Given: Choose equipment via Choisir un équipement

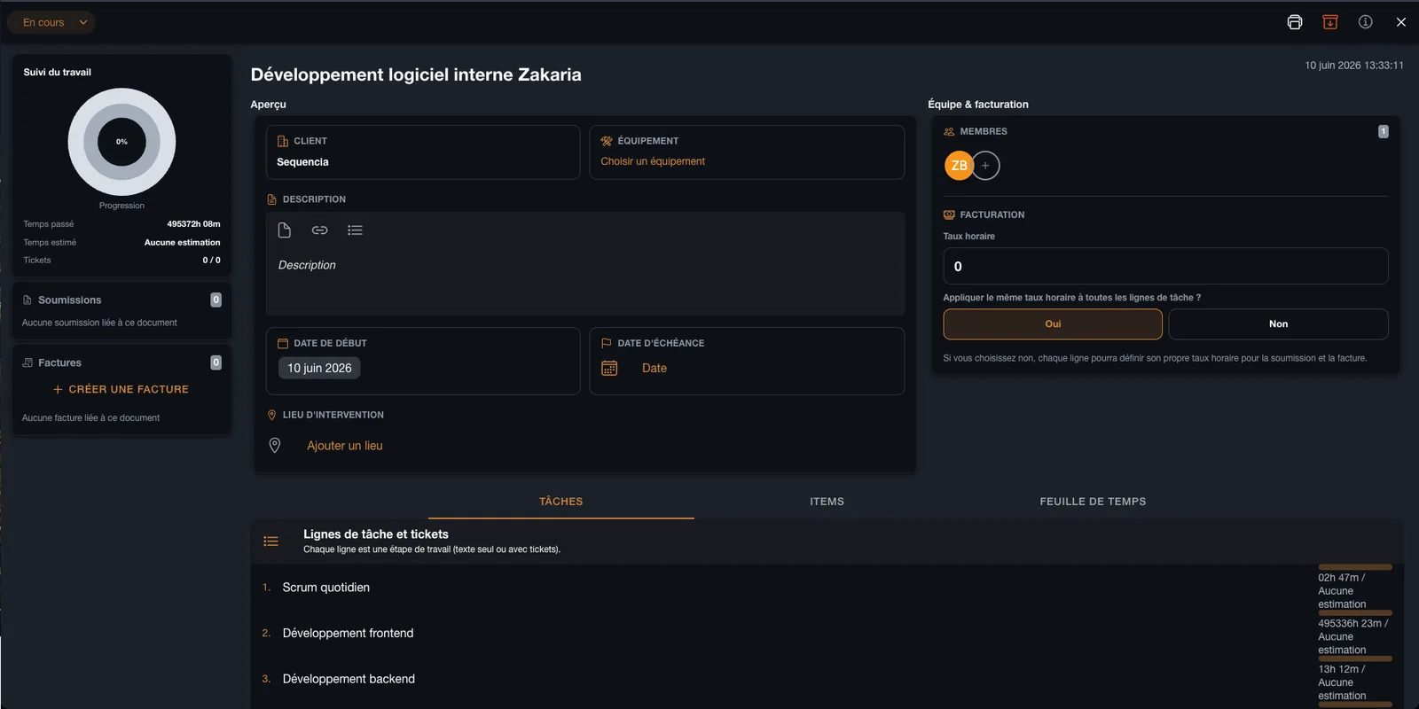Looking at the screenshot, I should tap(653, 161).
